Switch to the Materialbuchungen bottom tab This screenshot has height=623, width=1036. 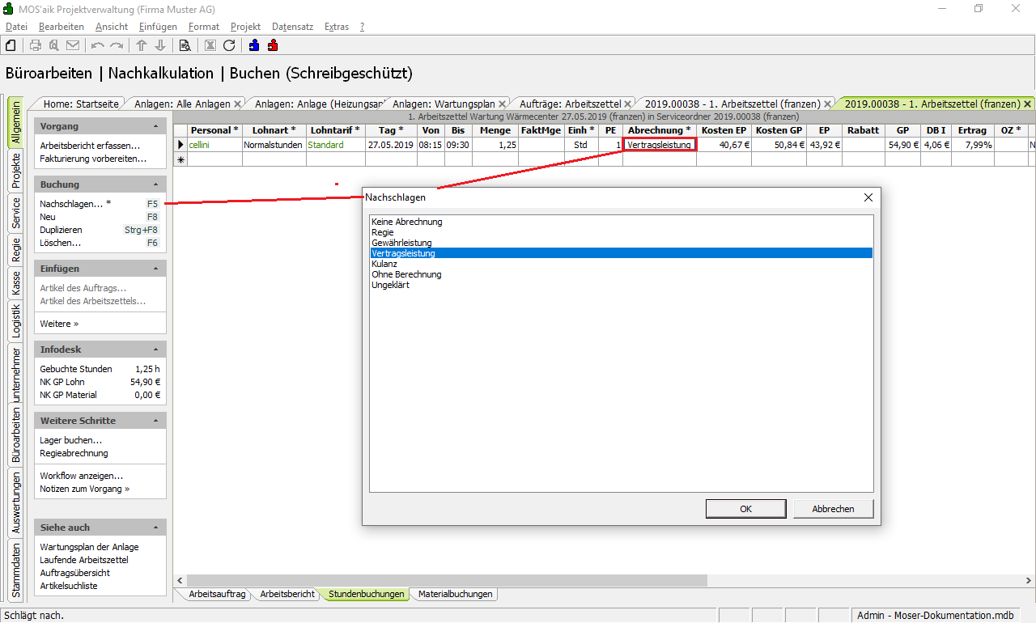pyautogui.click(x=455, y=594)
